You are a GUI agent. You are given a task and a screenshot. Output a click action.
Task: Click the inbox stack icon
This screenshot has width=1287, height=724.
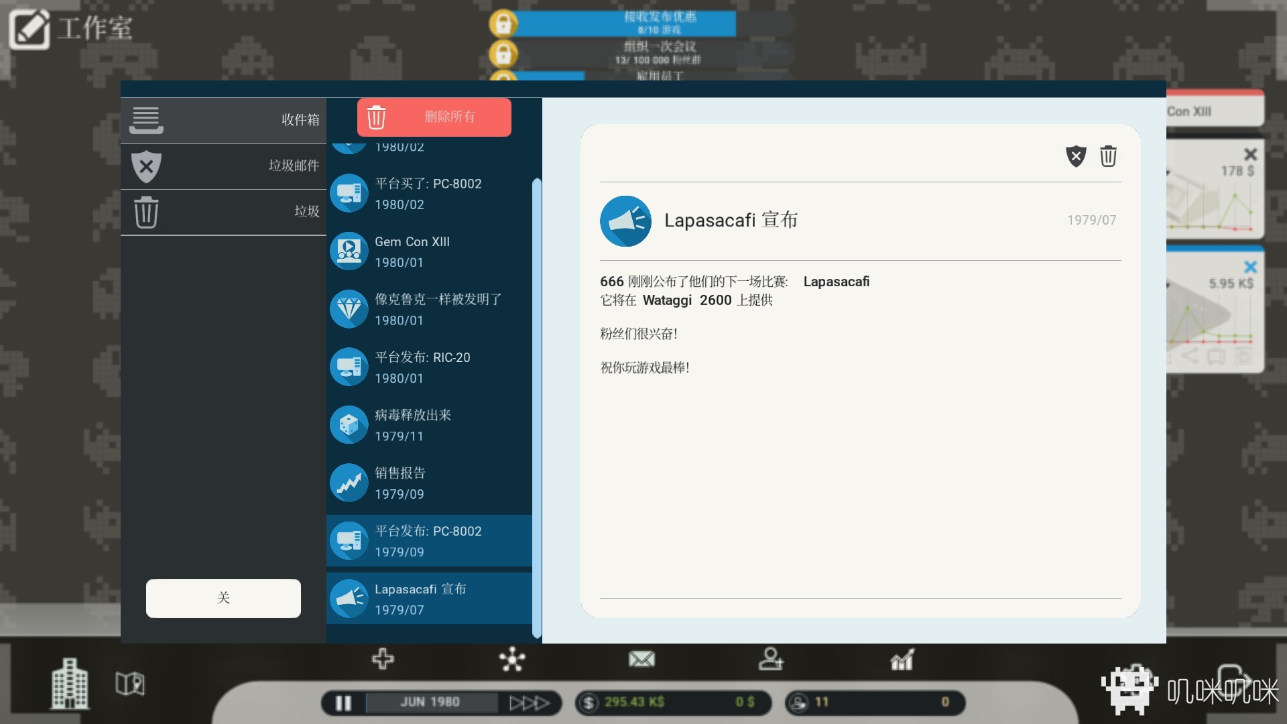click(x=146, y=121)
